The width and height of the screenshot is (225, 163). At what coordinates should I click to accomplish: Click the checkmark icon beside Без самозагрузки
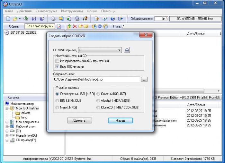click(59, 26)
